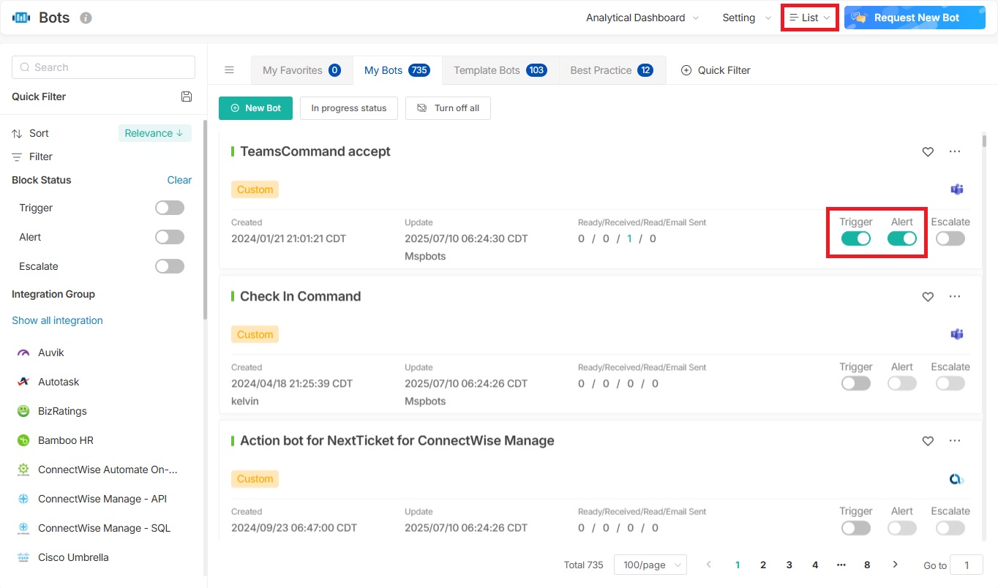The width and height of the screenshot is (998, 588).
Task: Enable Alert for Check In Command
Action: (x=902, y=383)
